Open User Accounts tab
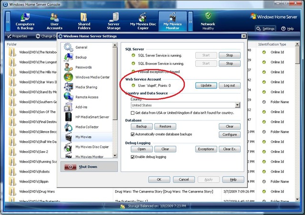The width and height of the screenshot is (305, 215). tap(54, 21)
